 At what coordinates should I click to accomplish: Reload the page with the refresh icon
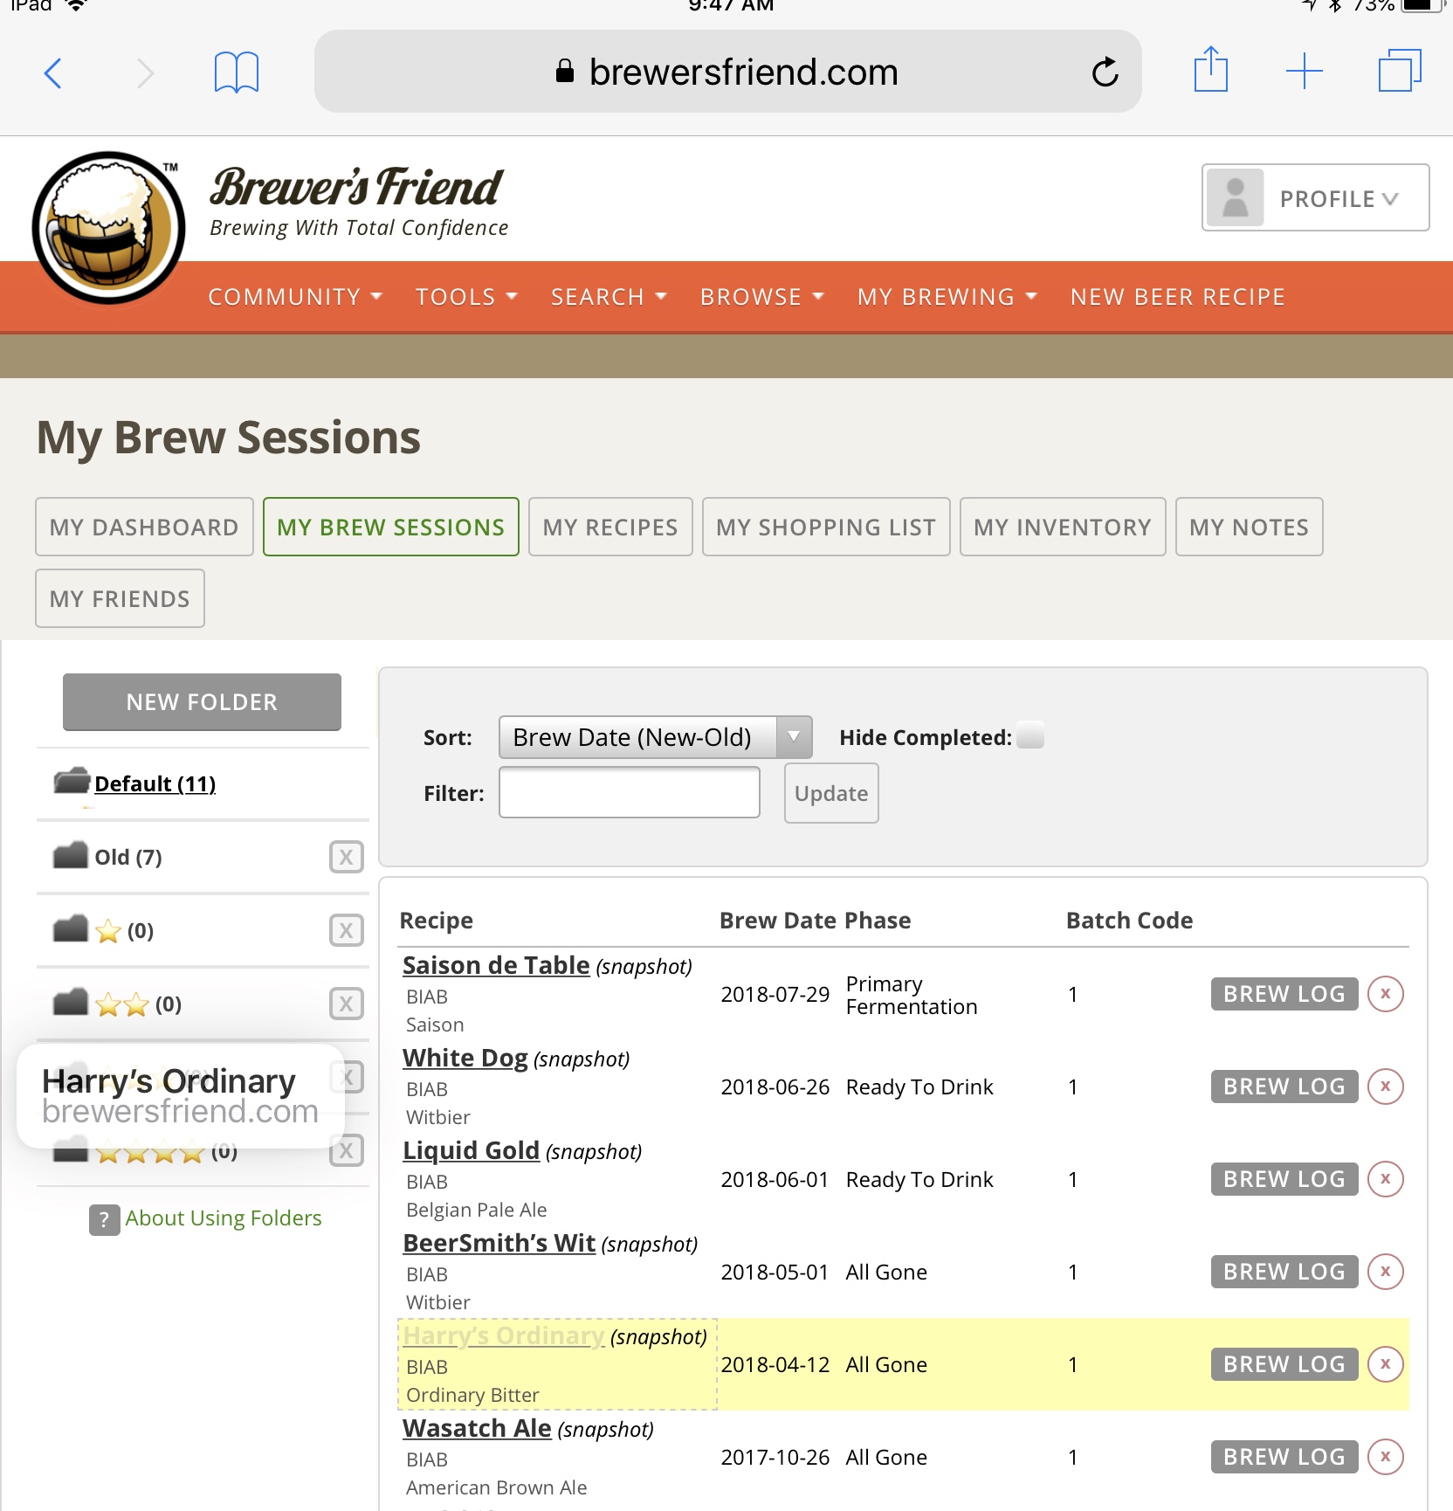(x=1105, y=72)
